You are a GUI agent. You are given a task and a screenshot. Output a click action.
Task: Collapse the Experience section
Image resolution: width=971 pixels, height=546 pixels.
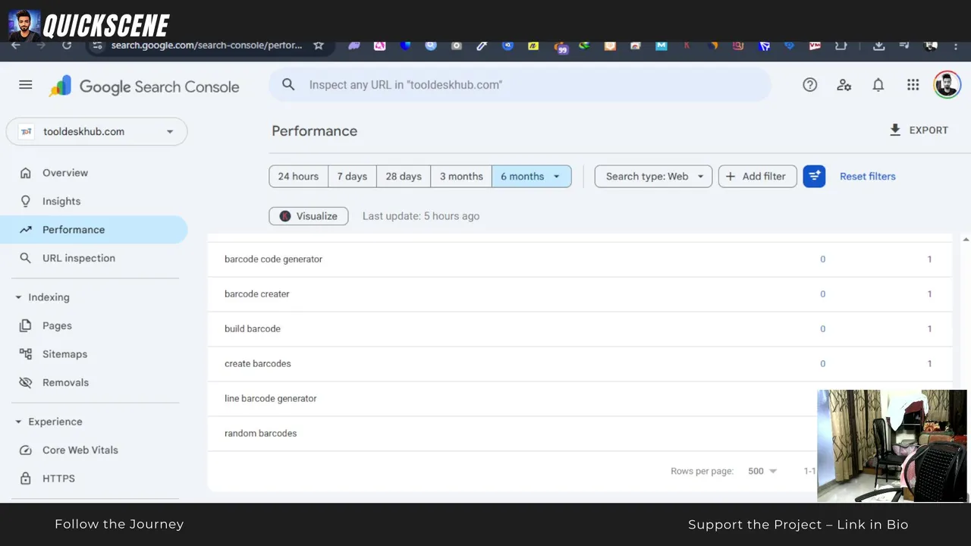19,422
